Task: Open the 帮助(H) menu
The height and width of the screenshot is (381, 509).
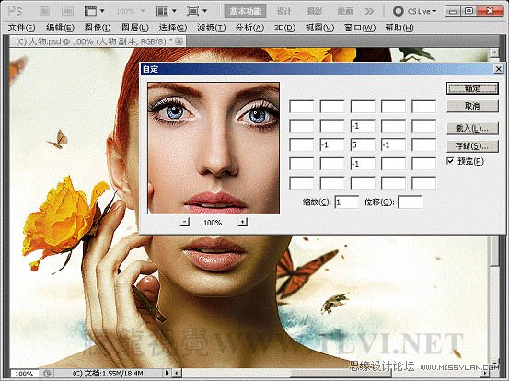Action: click(399, 28)
